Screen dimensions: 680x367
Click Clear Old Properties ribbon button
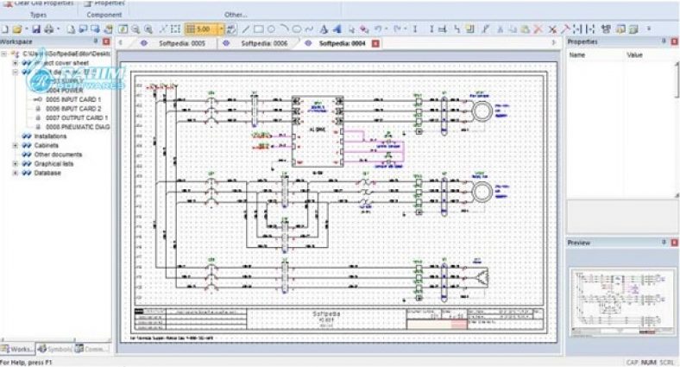tap(38, 3)
